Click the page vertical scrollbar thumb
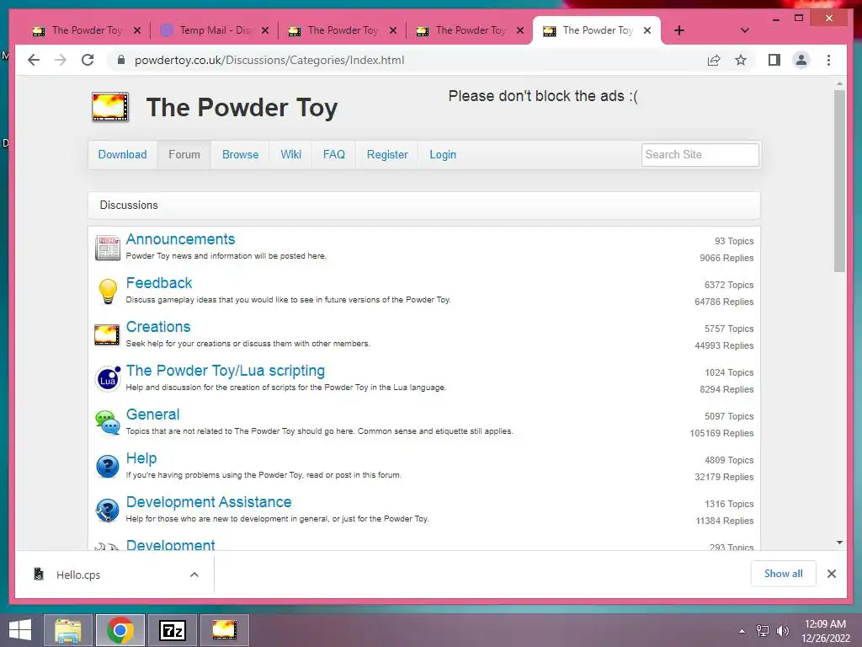Image resolution: width=862 pixels, height=647 pixels. [839, 180]
